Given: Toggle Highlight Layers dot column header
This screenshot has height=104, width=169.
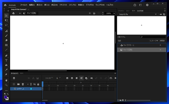Looking at the screenshot, I should click(x=28, y=84).
